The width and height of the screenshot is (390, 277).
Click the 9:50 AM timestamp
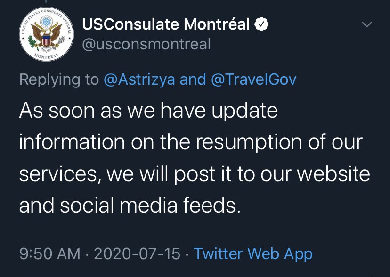(x=50, y=254)
